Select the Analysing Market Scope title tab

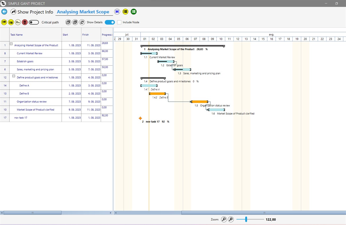[x=83, y=12]
